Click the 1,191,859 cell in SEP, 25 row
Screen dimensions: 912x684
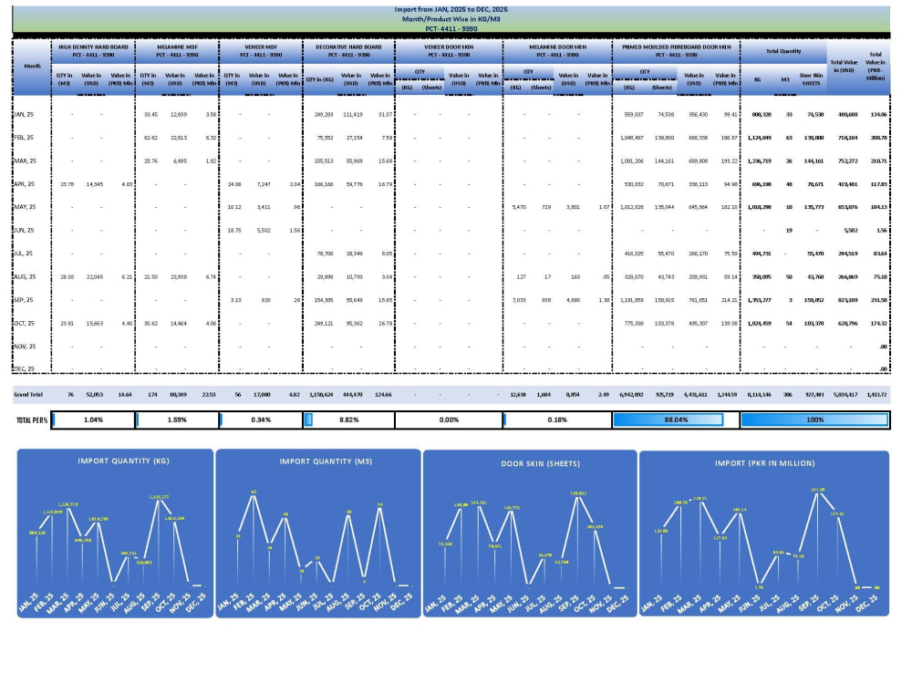tap(632, 300)
